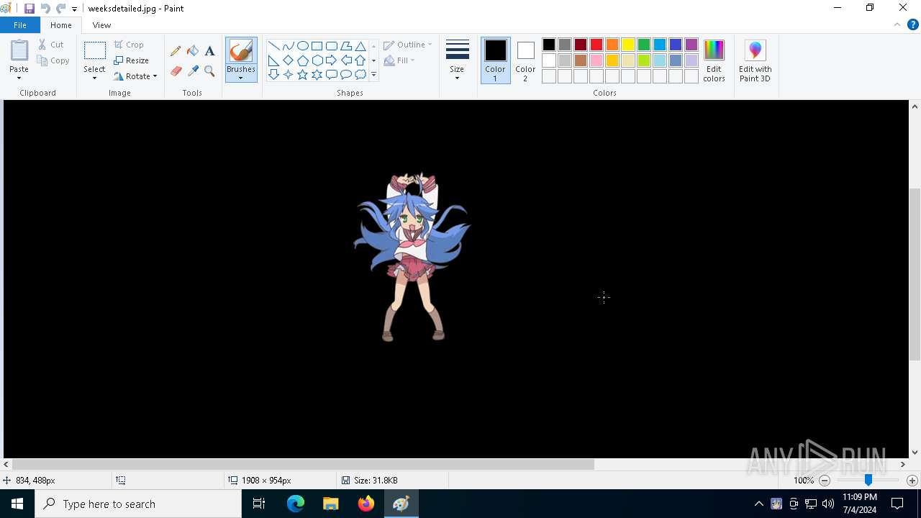Open Firefox from taskbar
Image resolution: width=921 pixels, height=518 pixels.
point(366,504)
